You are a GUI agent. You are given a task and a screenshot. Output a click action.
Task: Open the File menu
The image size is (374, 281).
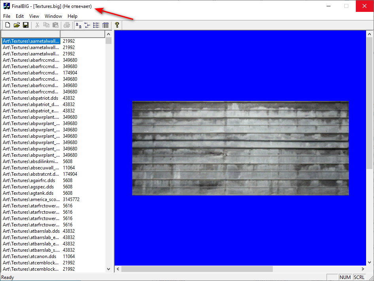(7, 16)
